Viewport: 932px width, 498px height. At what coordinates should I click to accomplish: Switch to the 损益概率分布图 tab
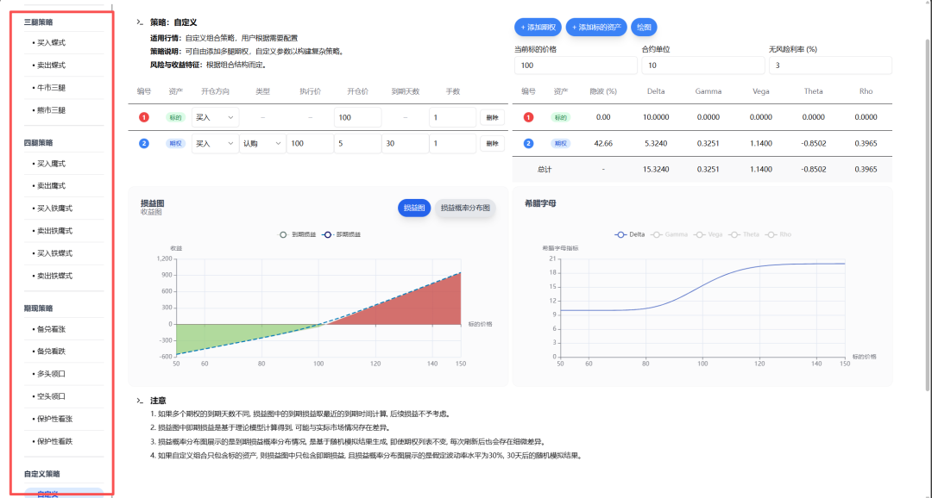[464, 208]
